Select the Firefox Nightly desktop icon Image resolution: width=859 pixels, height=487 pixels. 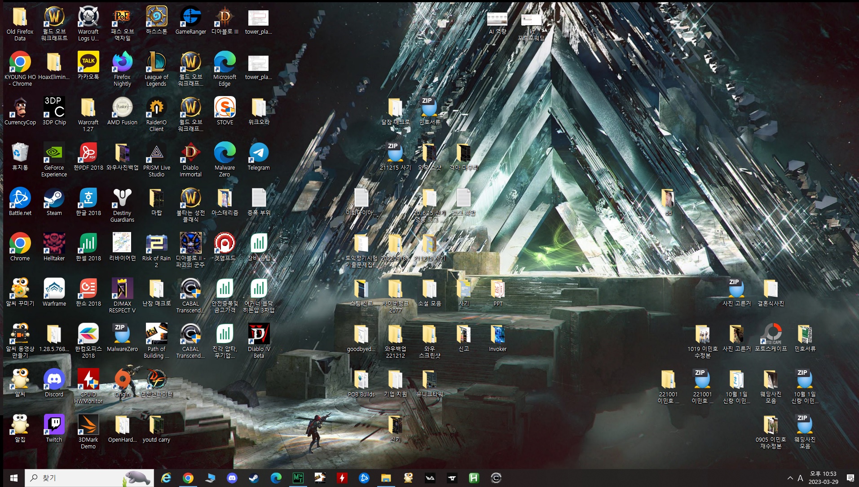[x=122, y=69]
